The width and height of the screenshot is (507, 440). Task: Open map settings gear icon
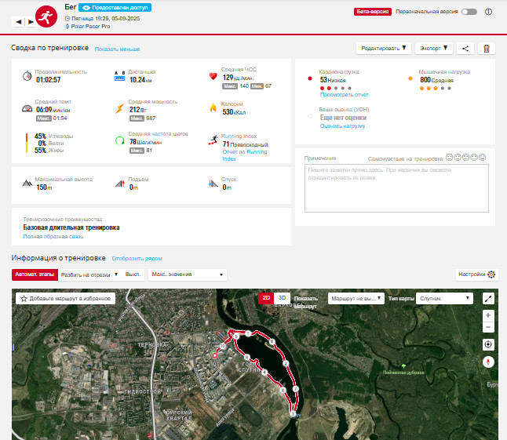[x=491, y=275]
